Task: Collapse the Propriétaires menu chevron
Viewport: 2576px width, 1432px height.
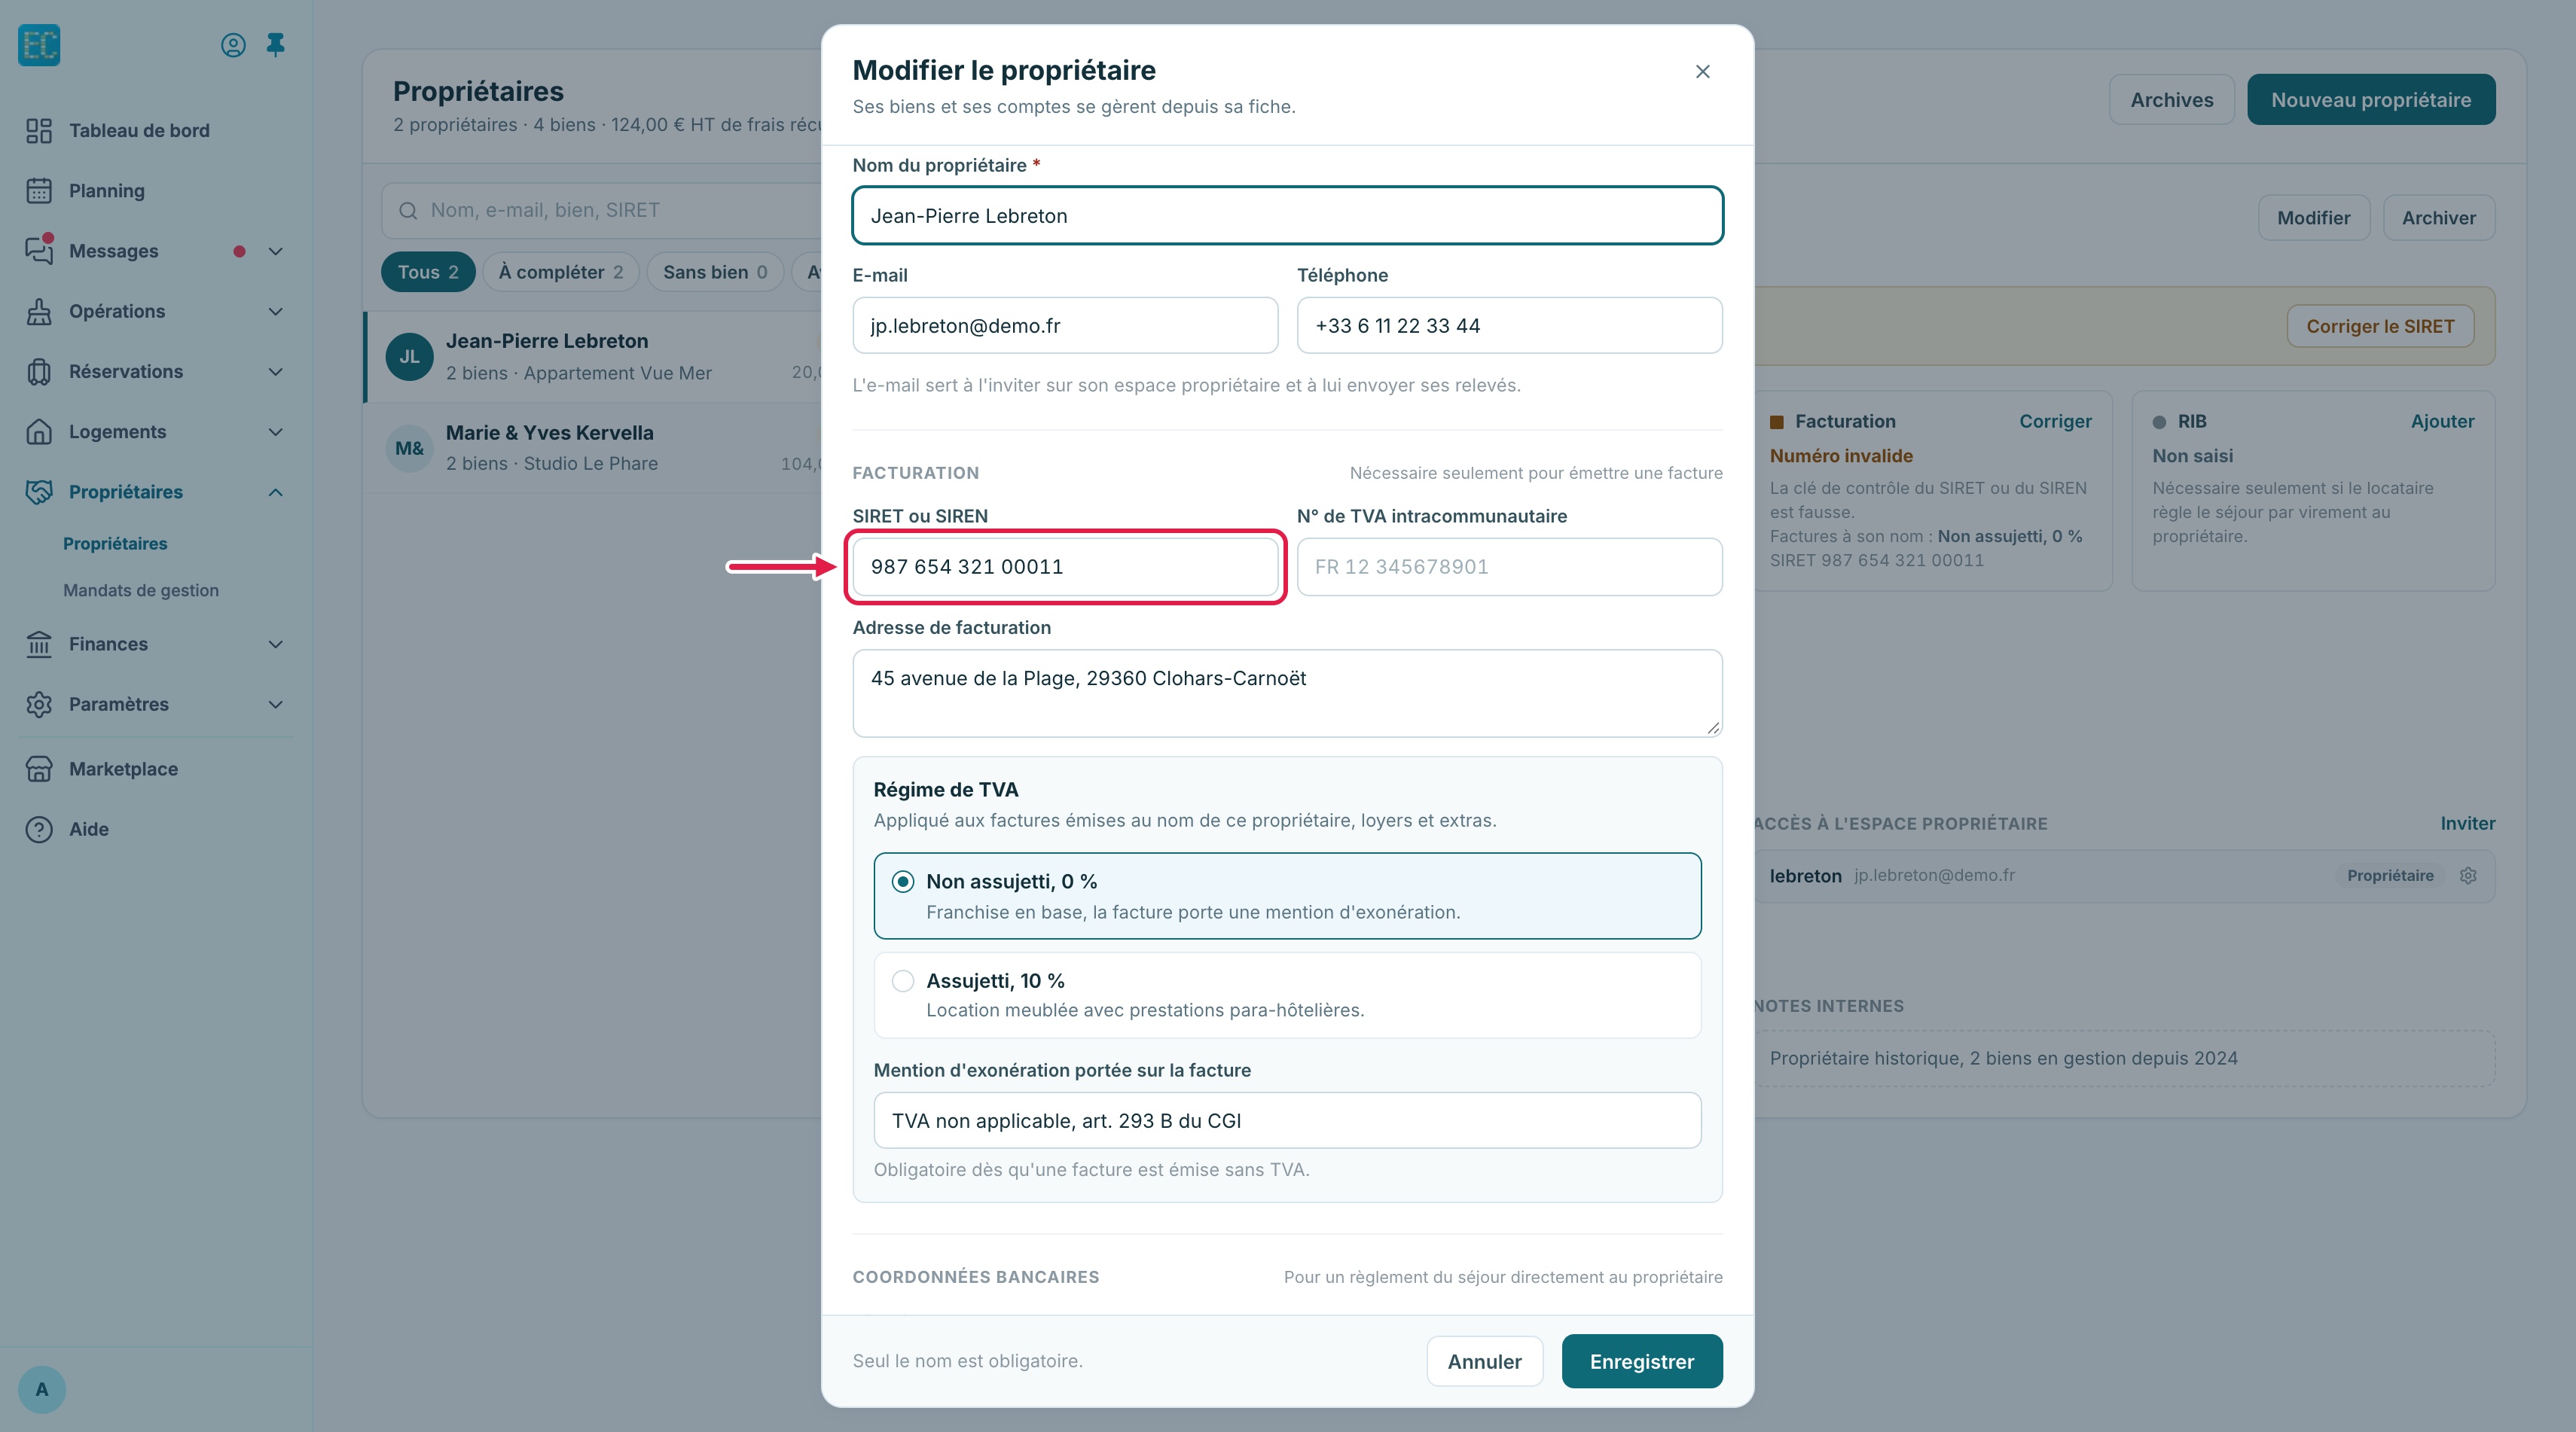Action: pos(276,492)
